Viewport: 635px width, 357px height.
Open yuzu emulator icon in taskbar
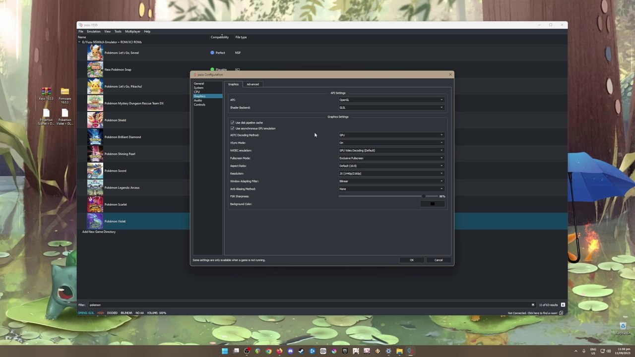pos(410,351)
